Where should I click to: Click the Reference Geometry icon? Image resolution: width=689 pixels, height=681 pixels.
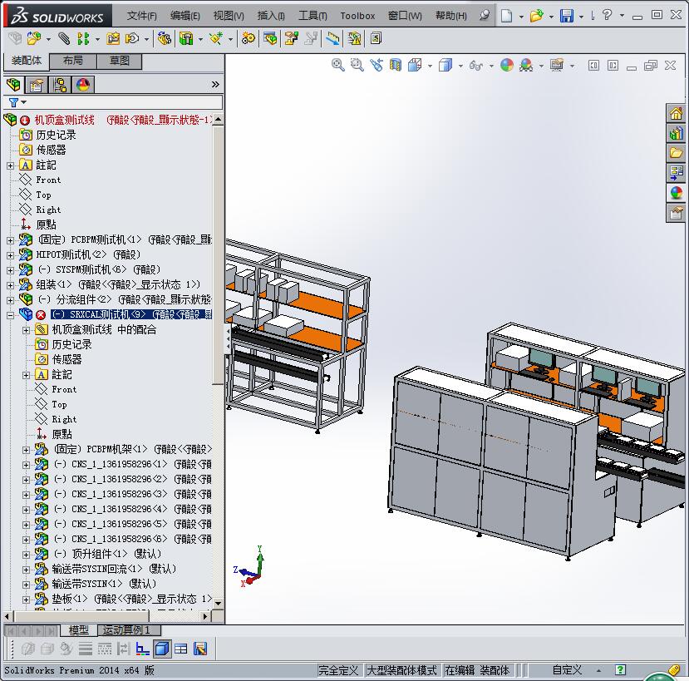216,39
